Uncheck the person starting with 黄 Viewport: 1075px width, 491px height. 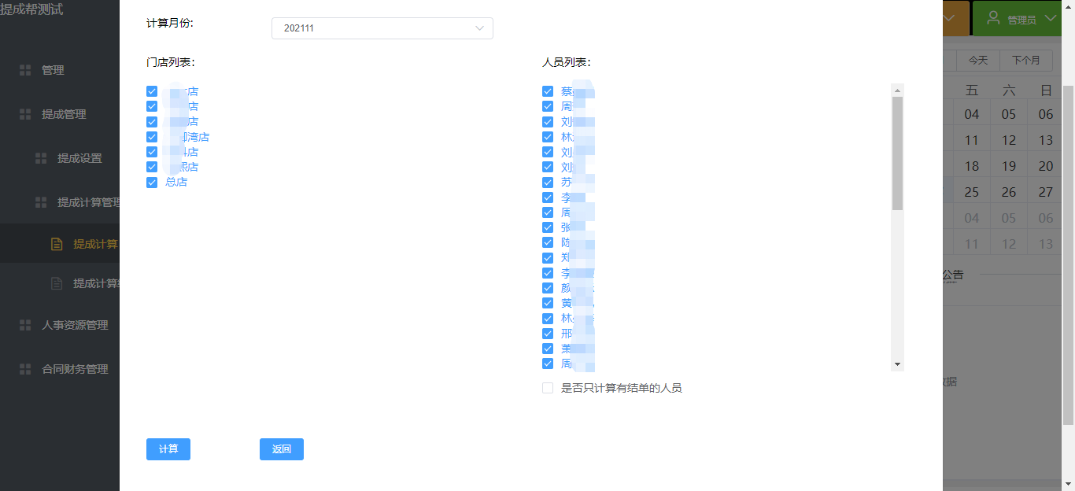coord(548,303)
